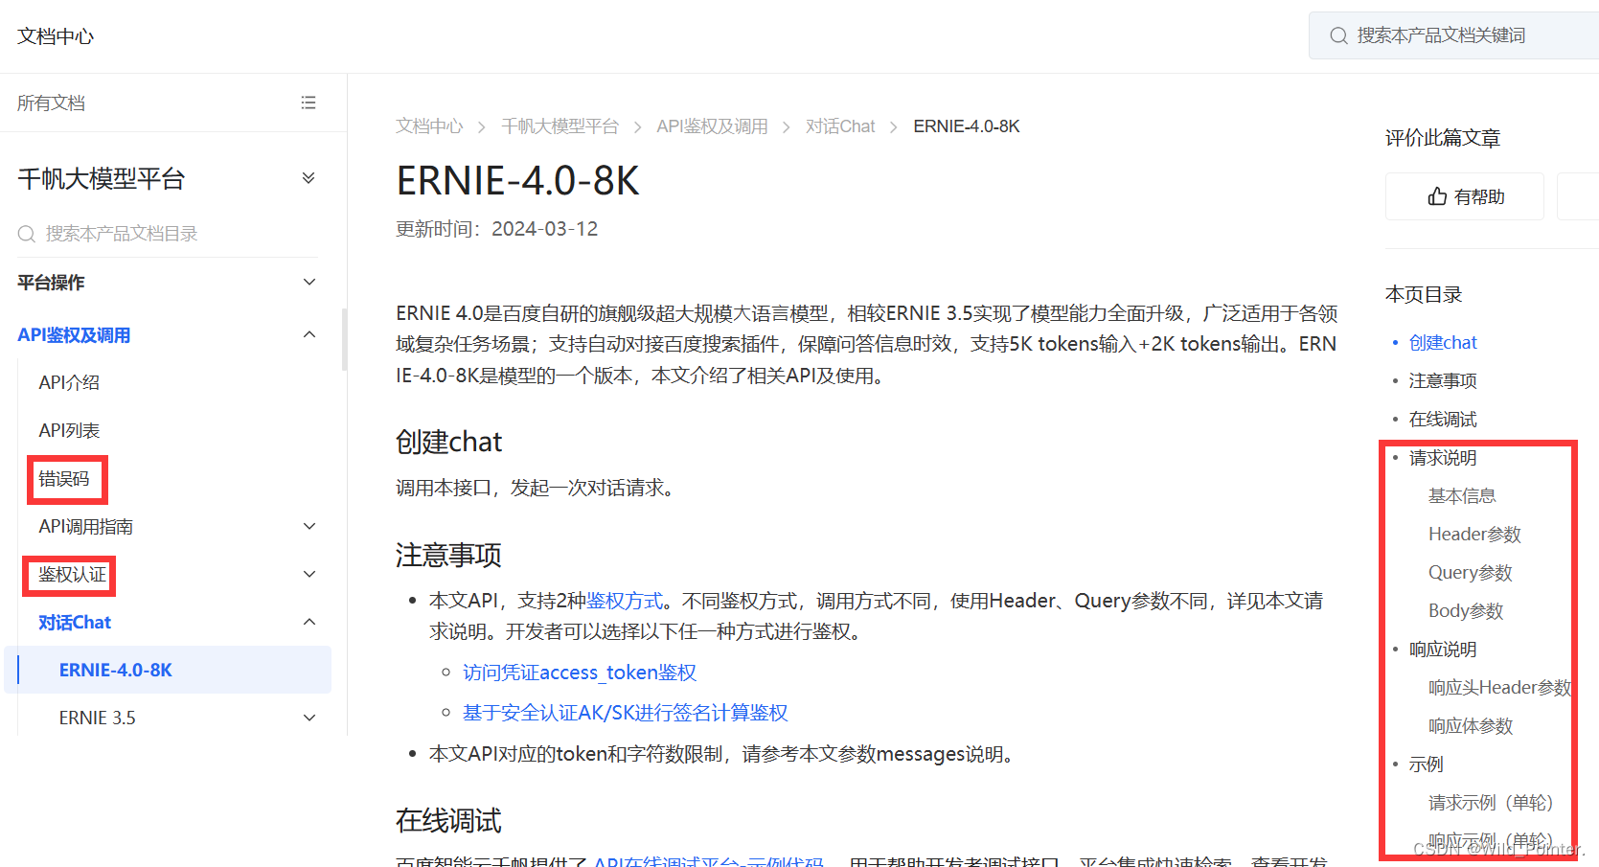Screen dimensions: 1599x867
Task: Go to 对话Chat breadcrumb
Action: coord(840,126)
